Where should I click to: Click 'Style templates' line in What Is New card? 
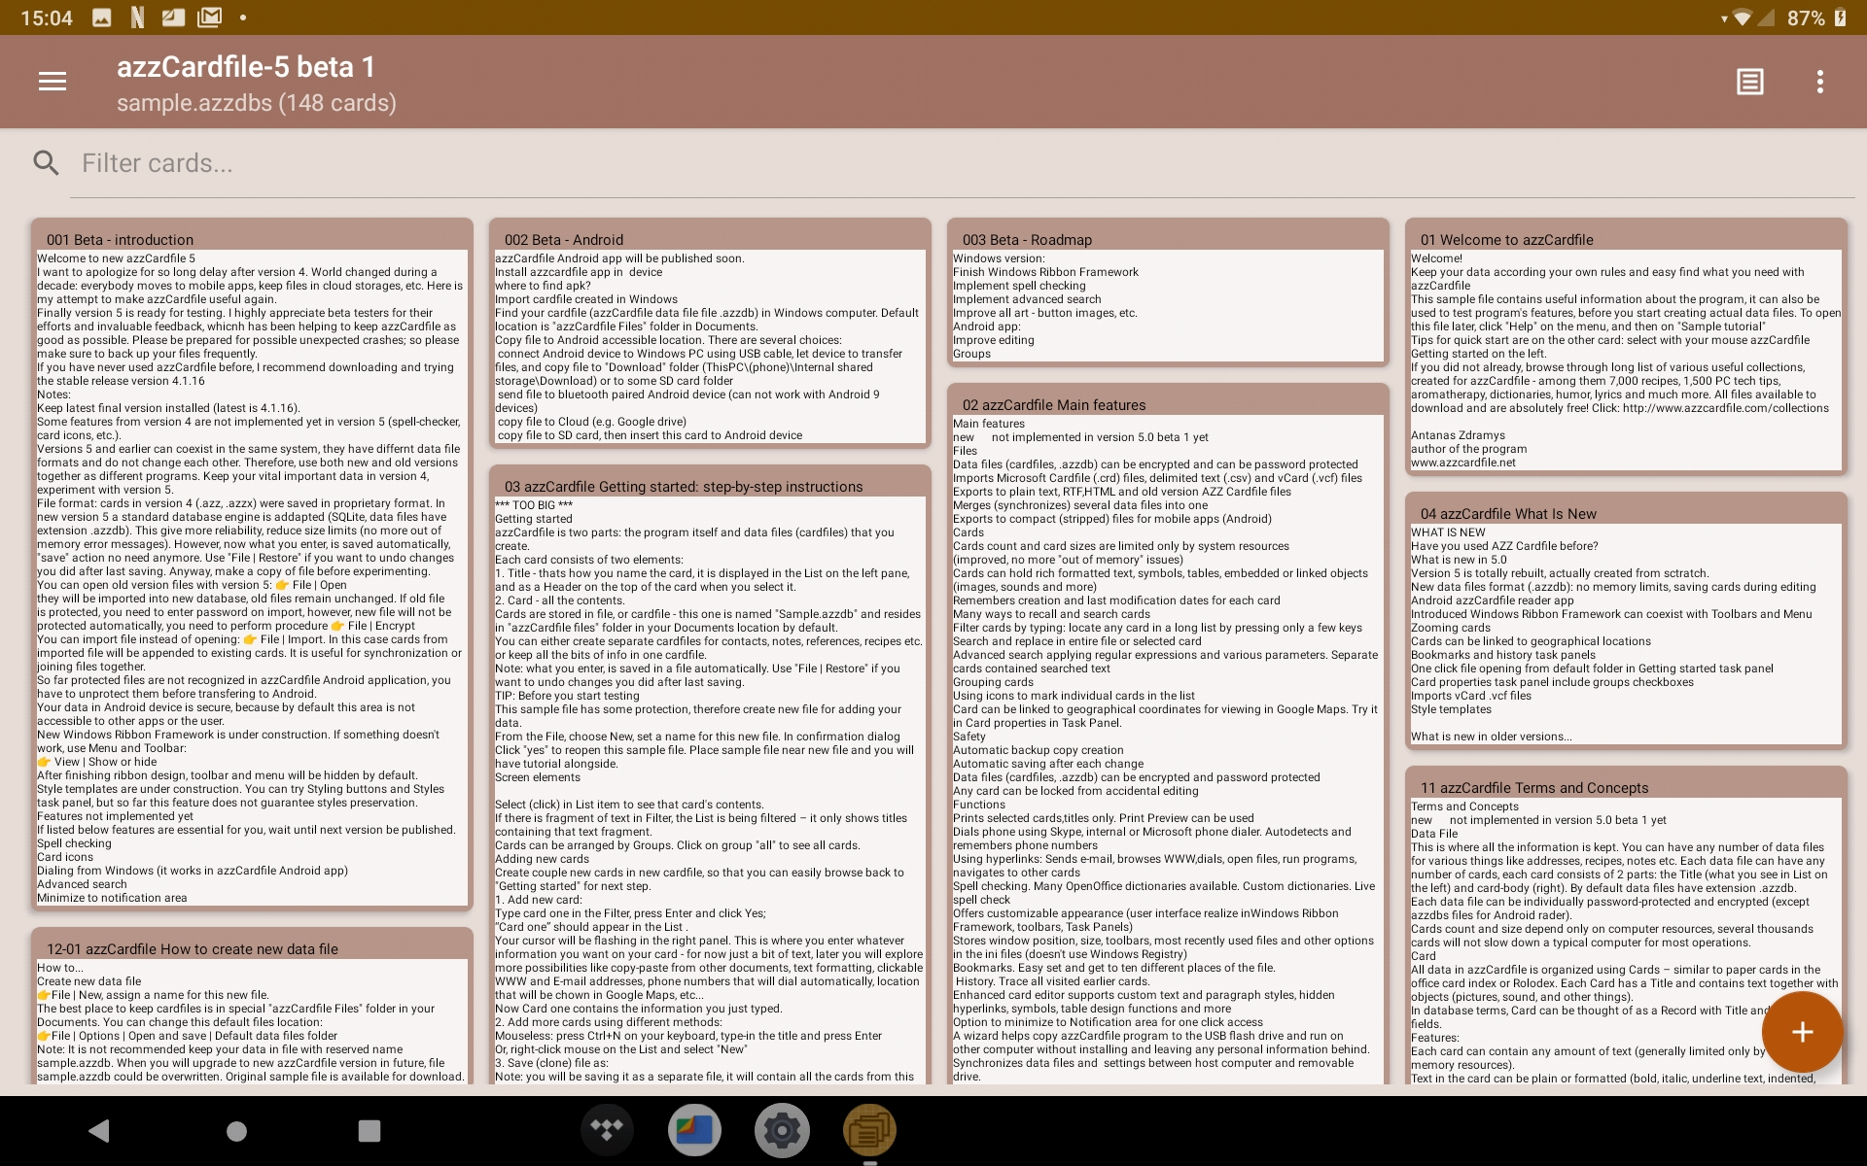(x=1451, y=709)
